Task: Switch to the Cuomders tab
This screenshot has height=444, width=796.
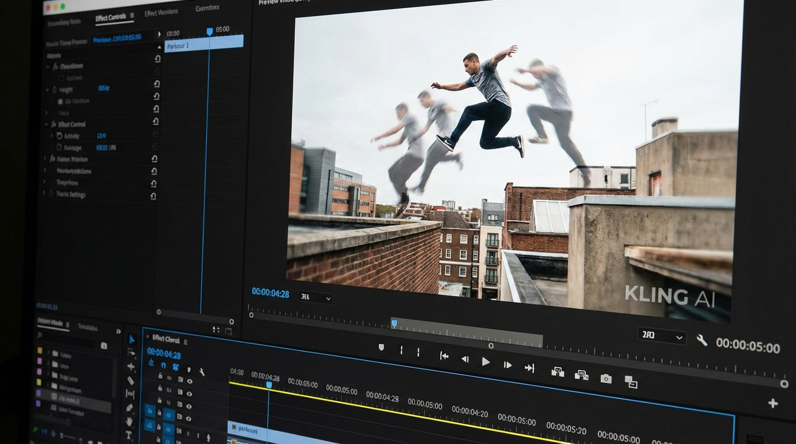Action: coord(207,8)
